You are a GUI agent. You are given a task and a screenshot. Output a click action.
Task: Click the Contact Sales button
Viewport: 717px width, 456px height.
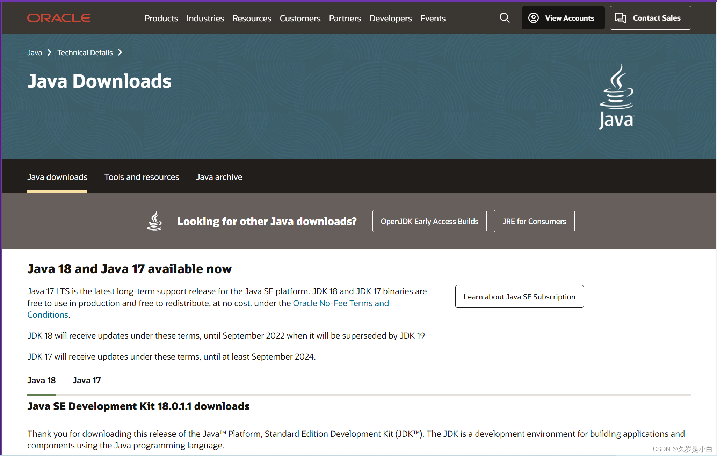click(650, 18)
